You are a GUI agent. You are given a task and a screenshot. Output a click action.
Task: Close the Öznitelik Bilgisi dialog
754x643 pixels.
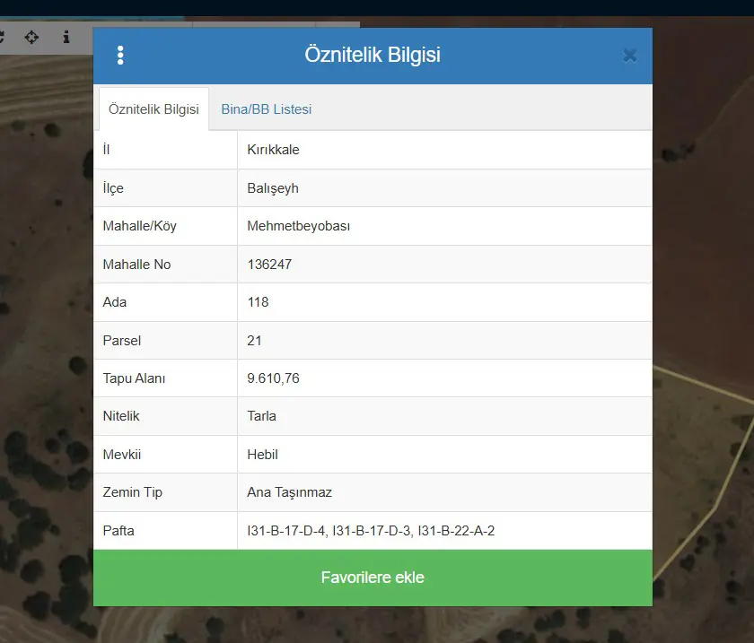coord(629,56)
